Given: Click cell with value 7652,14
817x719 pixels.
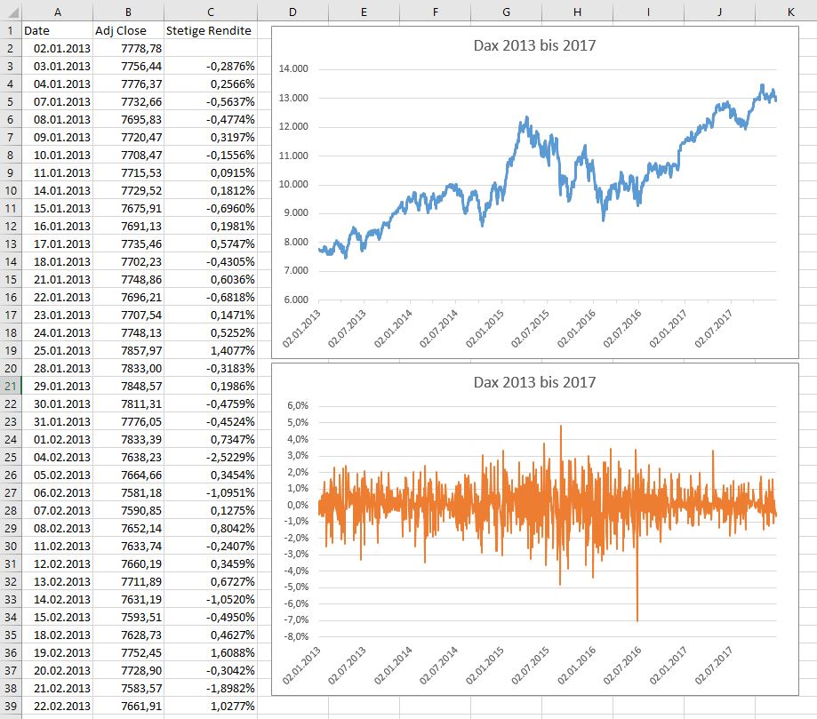Looking at the screenshot, I should [x=128, y=528].
